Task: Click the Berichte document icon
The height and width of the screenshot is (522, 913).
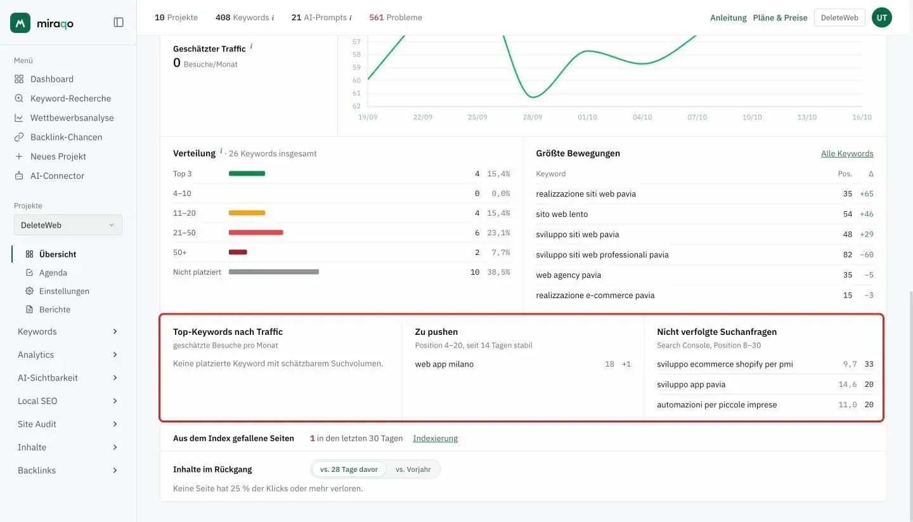Action: 29,310
